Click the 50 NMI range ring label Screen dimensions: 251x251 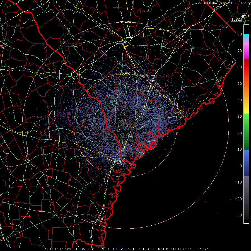click(x=125, y=74)
